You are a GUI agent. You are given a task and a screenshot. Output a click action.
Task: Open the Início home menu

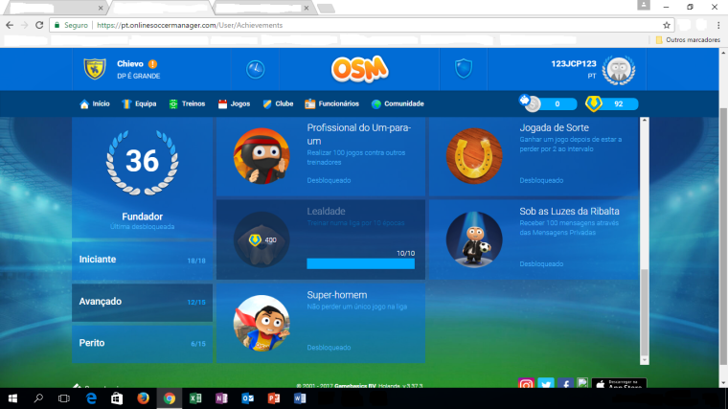pos(95,104)
